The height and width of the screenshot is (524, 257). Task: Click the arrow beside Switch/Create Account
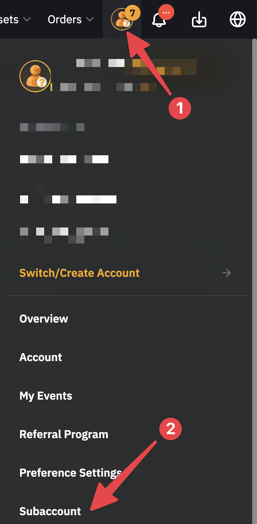(226, 273)
